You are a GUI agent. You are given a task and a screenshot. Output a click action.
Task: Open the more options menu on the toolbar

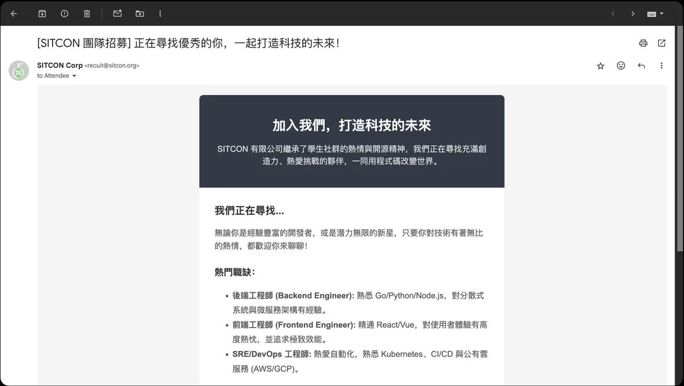[x=160, y=13]
